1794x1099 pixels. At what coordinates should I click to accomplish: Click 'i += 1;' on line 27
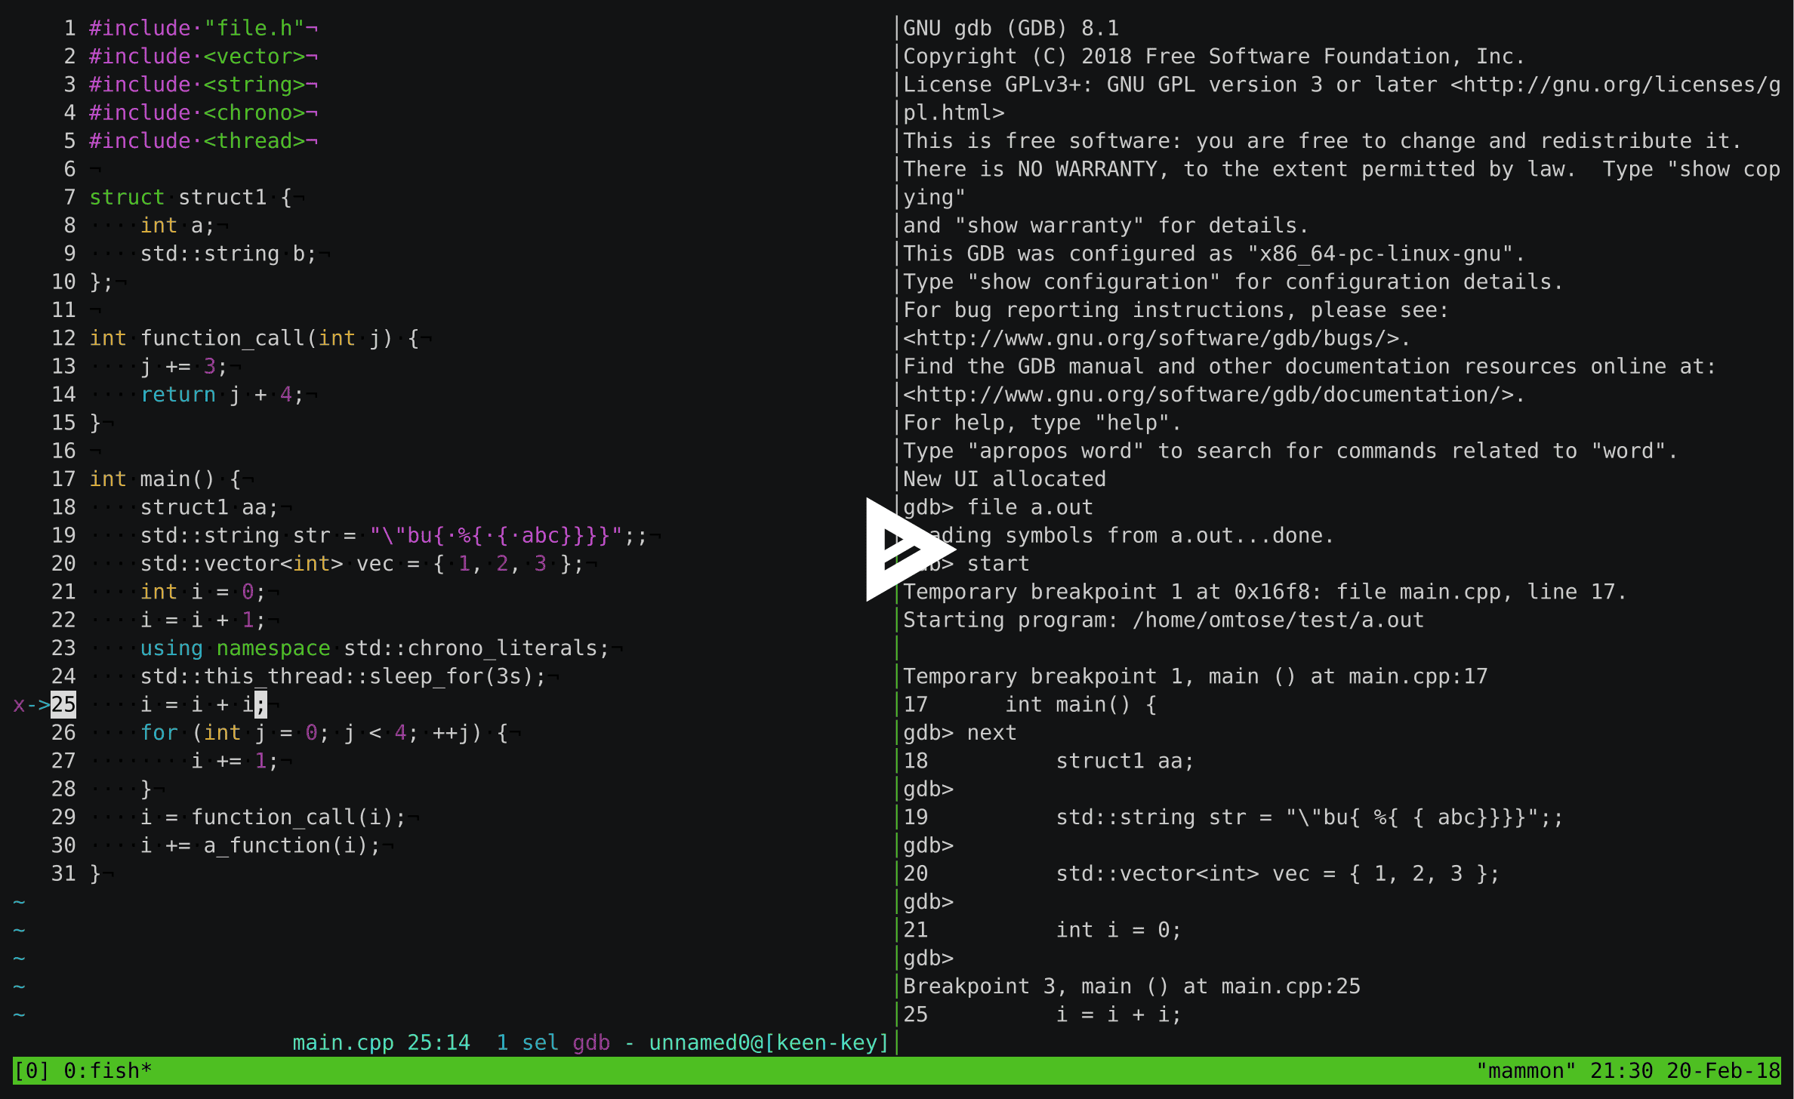235,761
